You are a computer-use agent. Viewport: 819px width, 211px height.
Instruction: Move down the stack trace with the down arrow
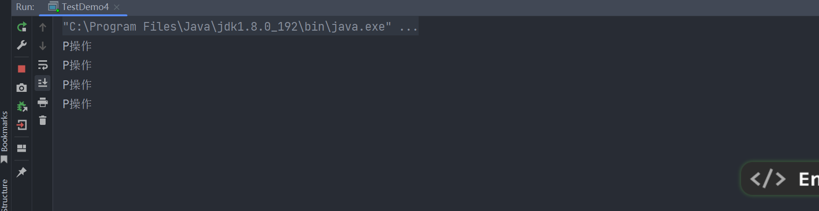(43, 46)
